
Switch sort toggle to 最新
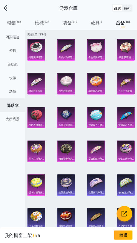127,8
